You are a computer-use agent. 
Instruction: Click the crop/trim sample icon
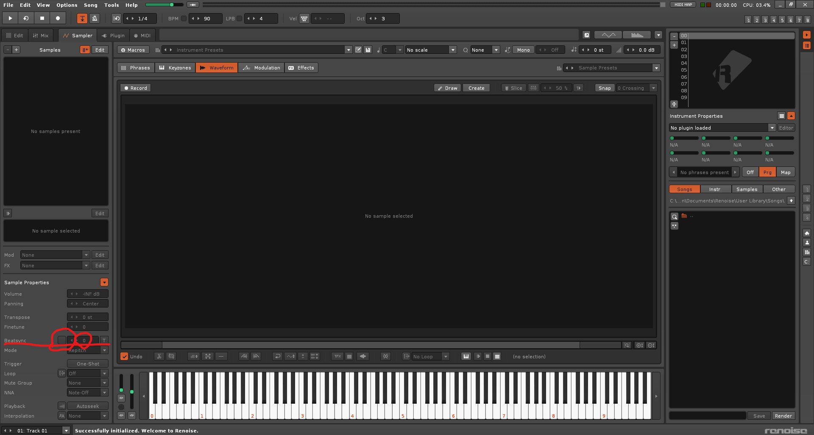pos(171,357)
